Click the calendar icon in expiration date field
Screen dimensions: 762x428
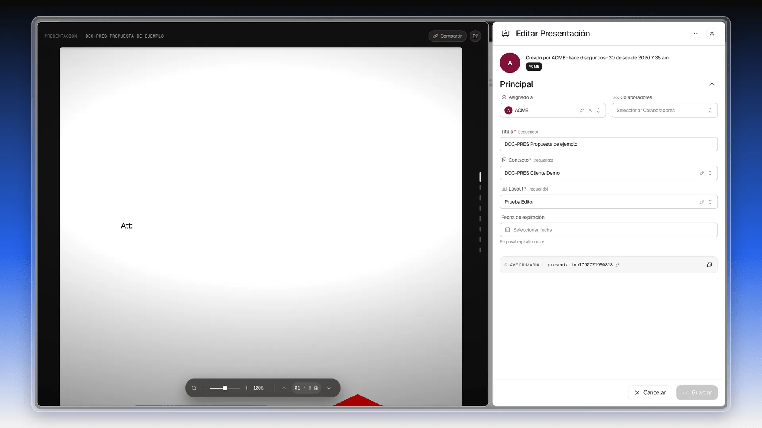click(x=507, y=230)
